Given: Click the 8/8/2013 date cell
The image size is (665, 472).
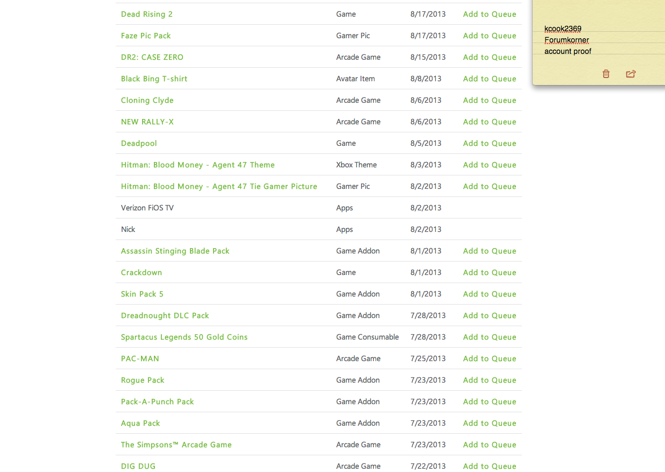Looking at the screenshot, I should pyautogui.click(x=426, y=79).
